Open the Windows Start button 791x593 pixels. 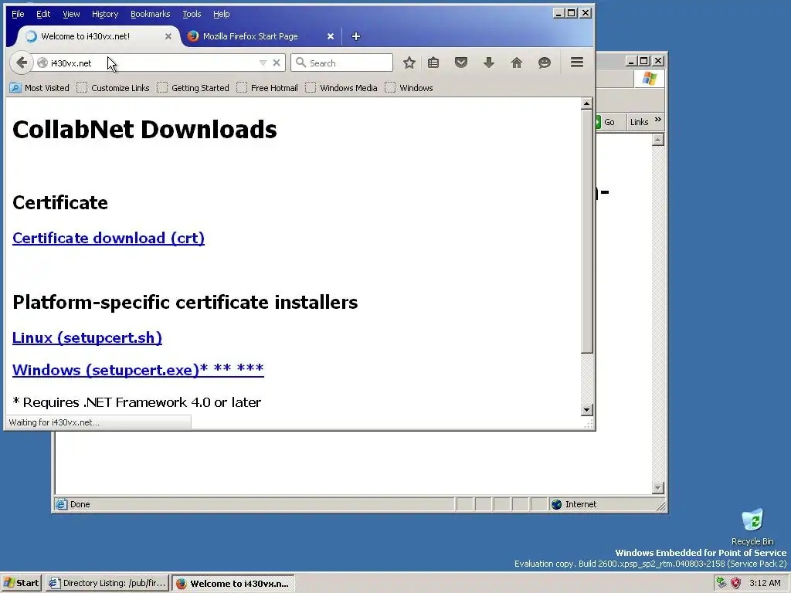(x=21, y=584)
